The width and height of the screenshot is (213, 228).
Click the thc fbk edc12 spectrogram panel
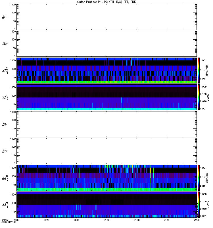tap(106, 178)
